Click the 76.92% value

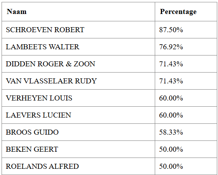pyautogui.click(x=171, y=47)
